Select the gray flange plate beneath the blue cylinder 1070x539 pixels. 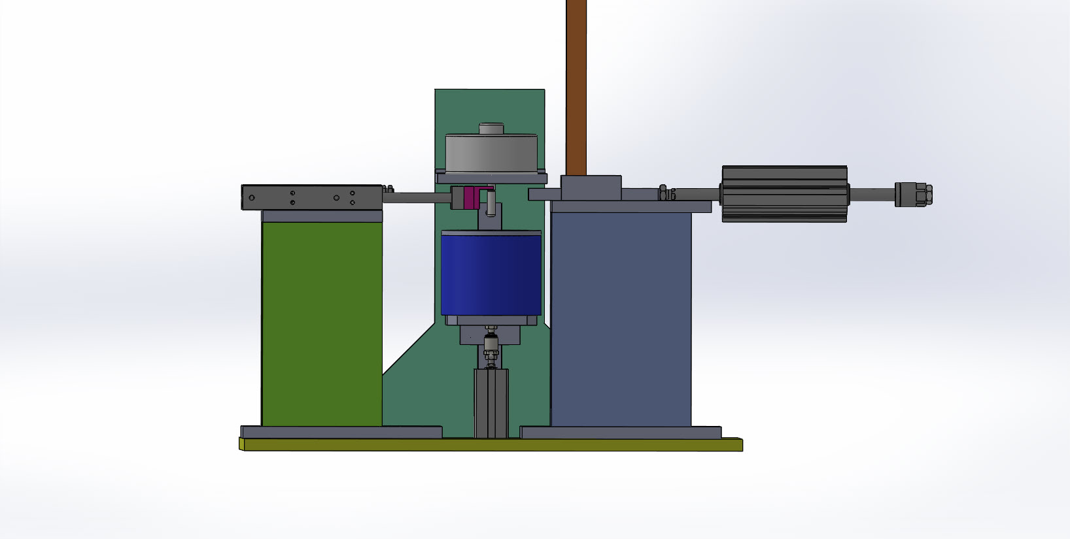[491, 321]
